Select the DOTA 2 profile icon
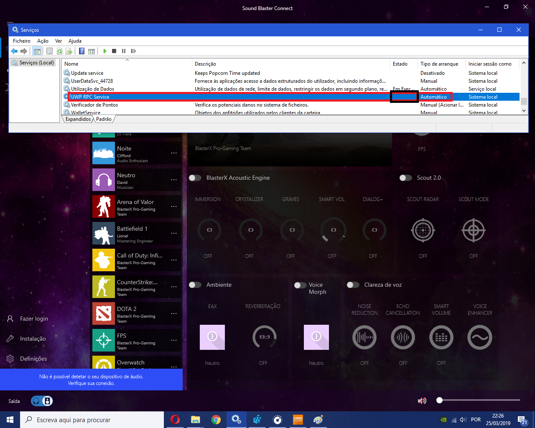Screen dimensions: 535x428 tap(103, 313)
